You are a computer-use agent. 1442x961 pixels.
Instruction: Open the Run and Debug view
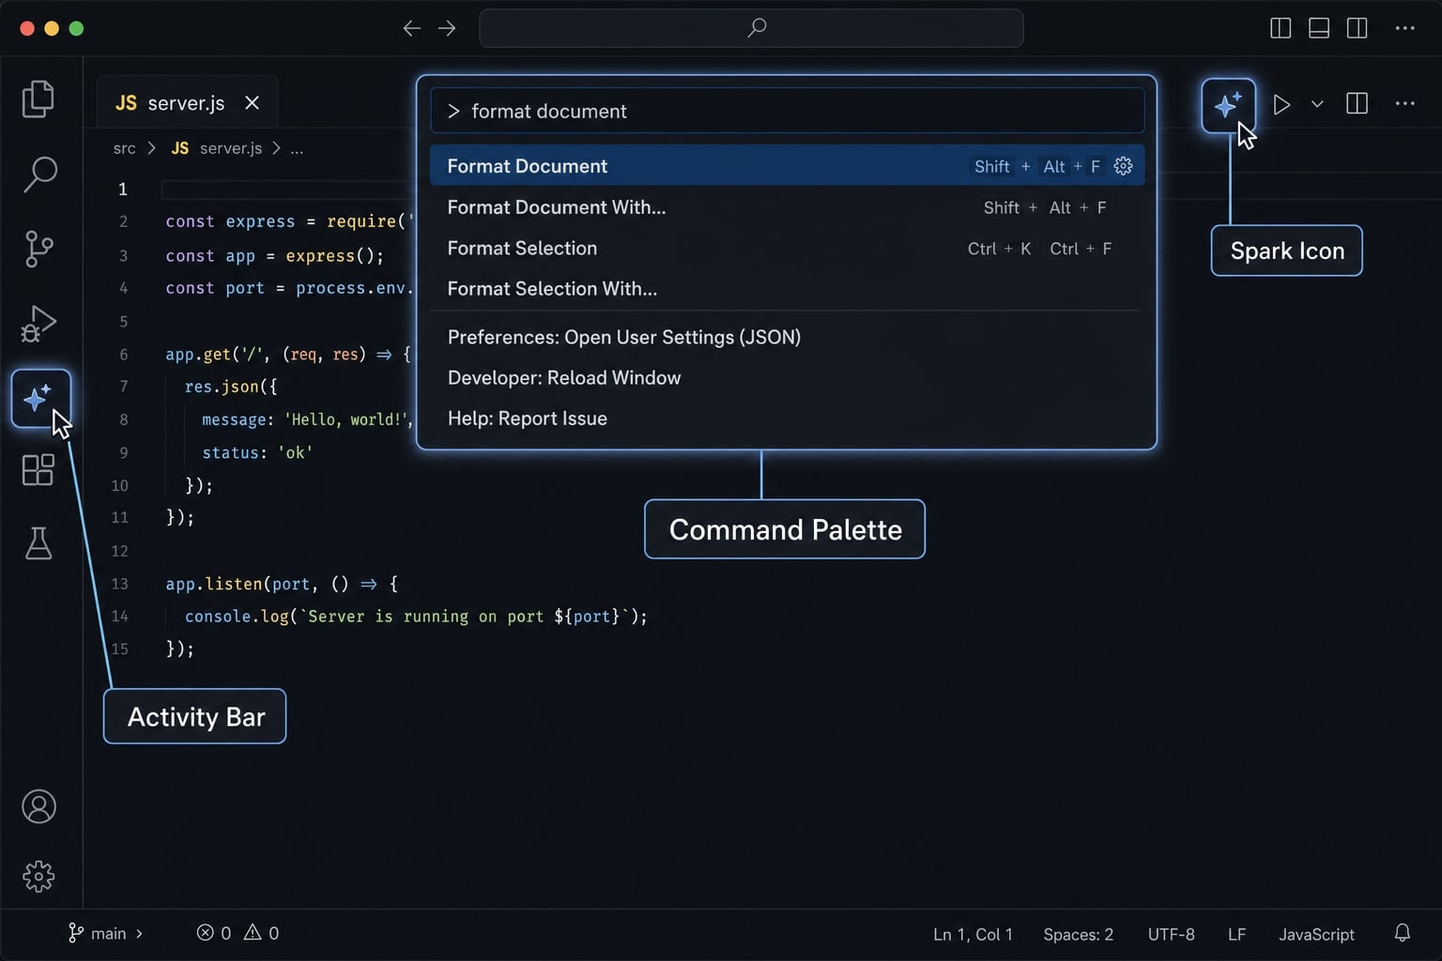(x=38, y=324)
